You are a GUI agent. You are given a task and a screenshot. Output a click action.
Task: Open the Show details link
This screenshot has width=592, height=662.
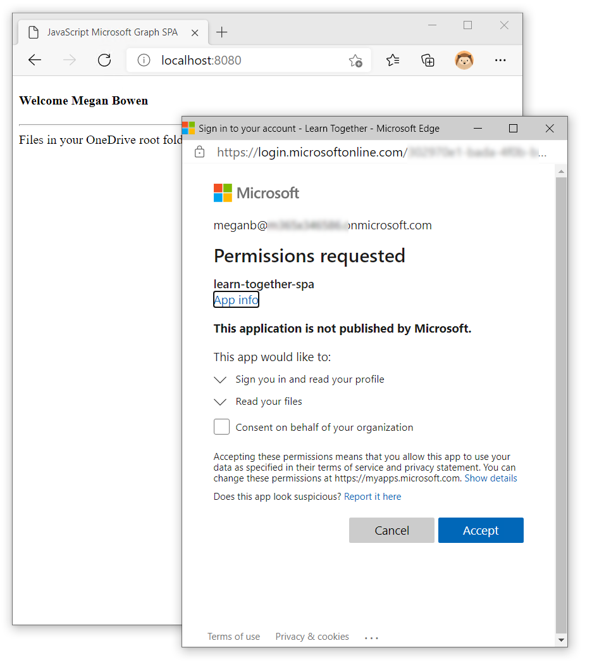tap(491, 478)
